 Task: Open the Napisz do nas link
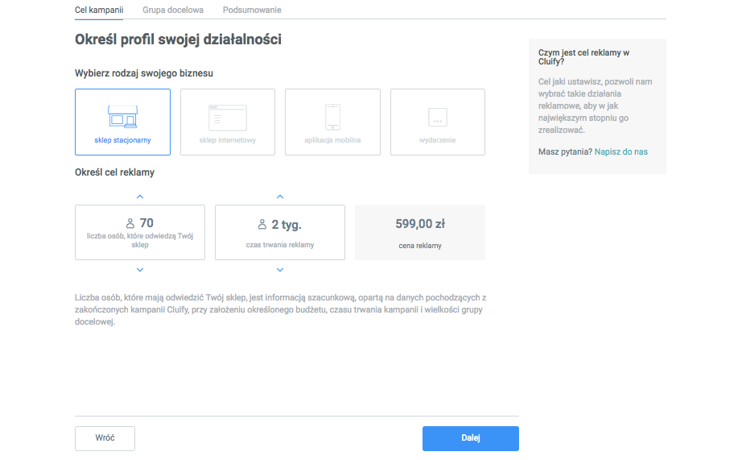point(621,151)
